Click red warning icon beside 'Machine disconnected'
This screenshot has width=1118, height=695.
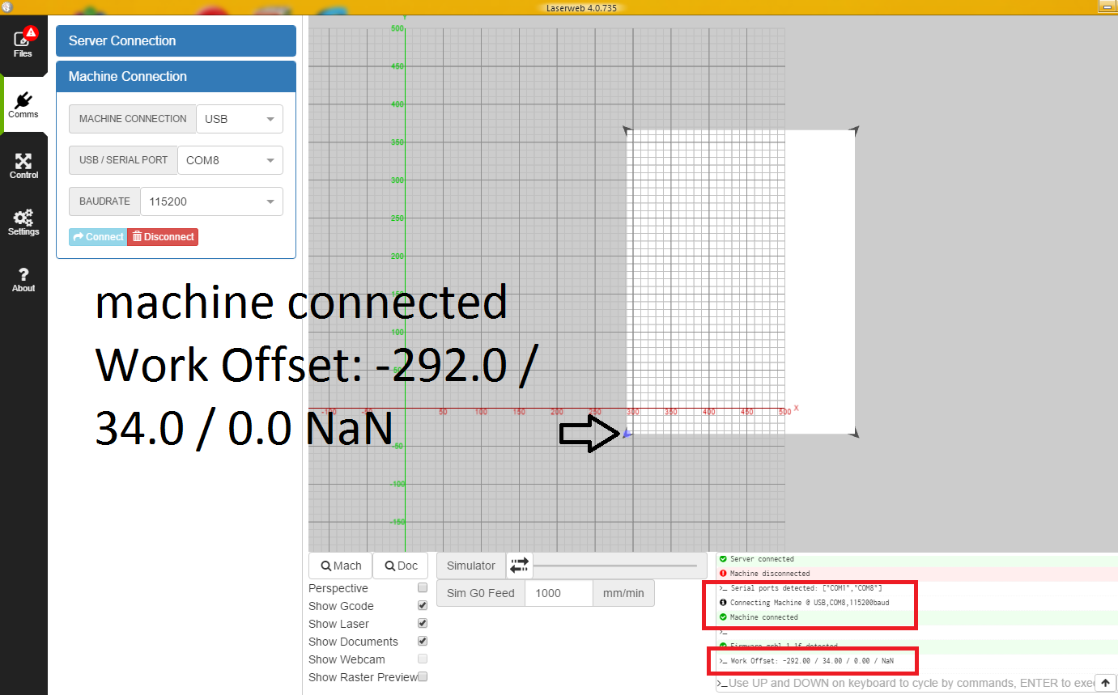[723, 574]
